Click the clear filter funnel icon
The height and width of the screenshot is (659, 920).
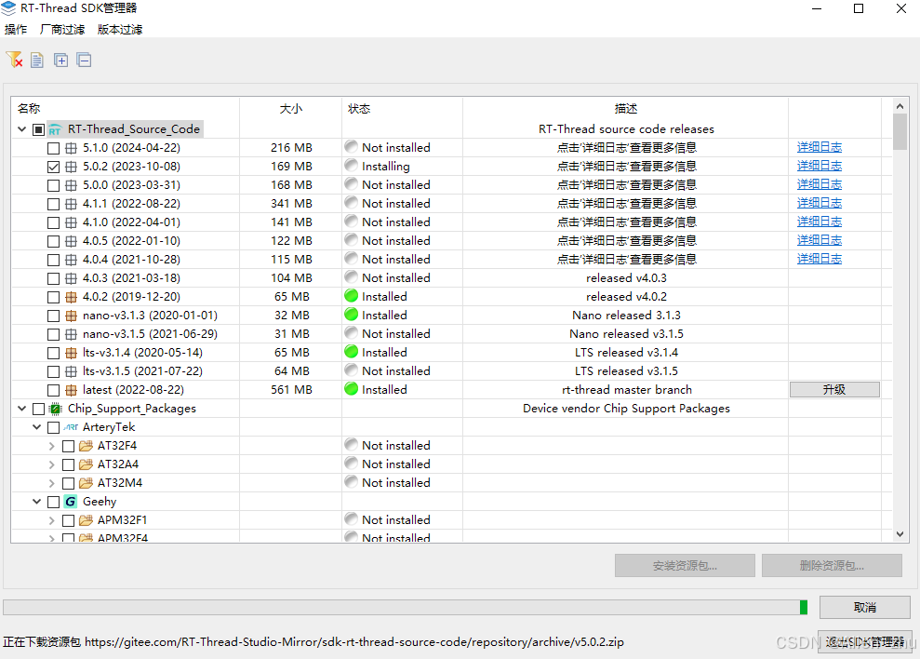[x=14, y=60]
